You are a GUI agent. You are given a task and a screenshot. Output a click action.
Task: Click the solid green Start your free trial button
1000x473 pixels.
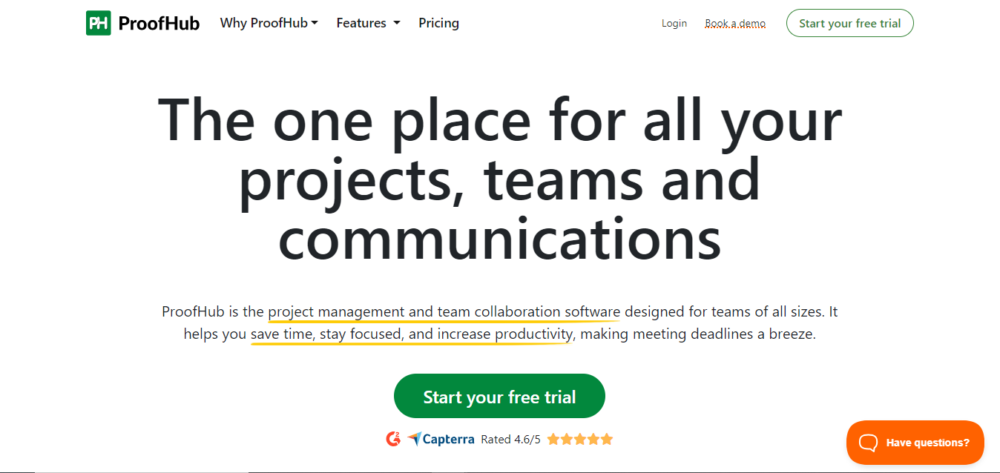tap(499, 397)
